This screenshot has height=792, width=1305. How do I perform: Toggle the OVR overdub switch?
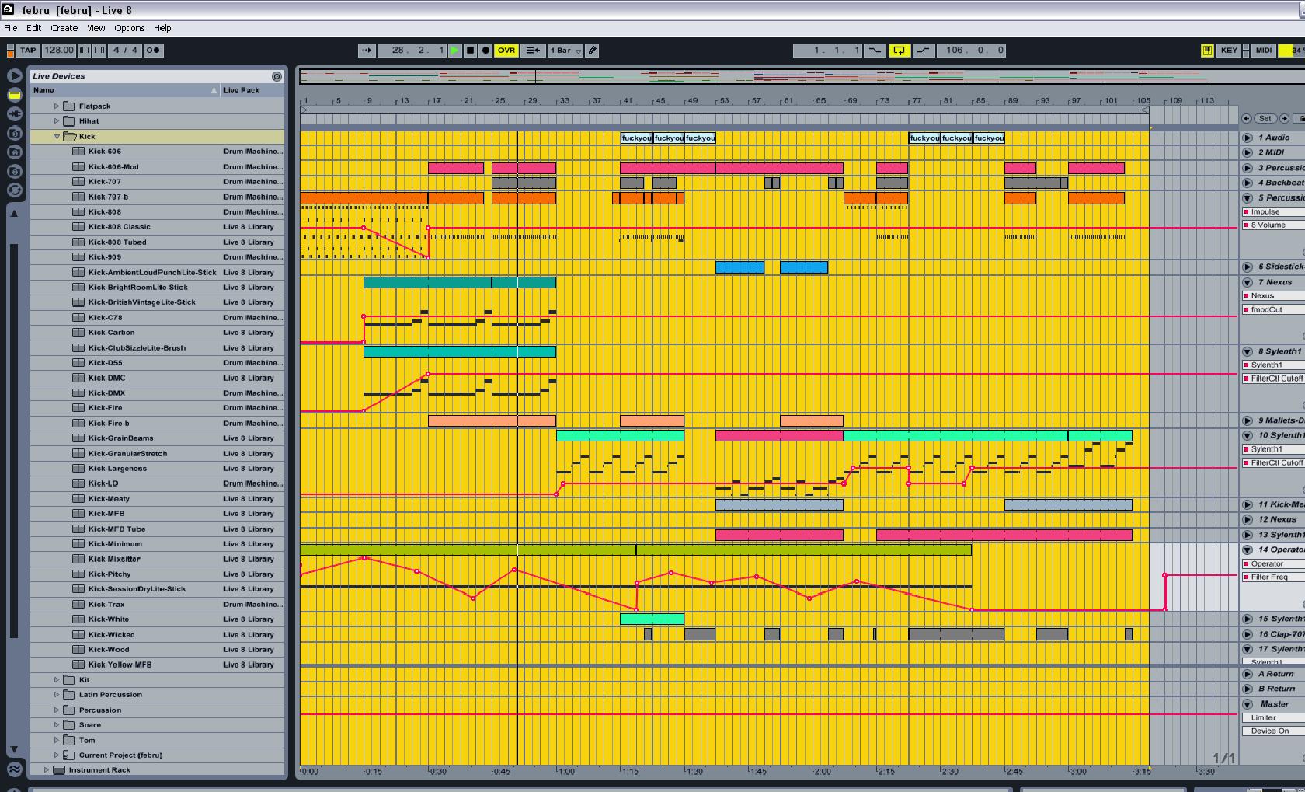pos(506,51)
